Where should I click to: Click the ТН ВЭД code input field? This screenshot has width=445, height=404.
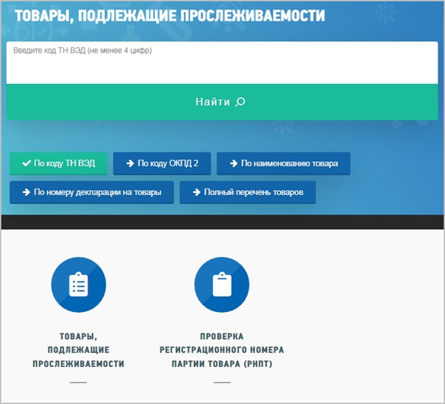tap(222, 62)
